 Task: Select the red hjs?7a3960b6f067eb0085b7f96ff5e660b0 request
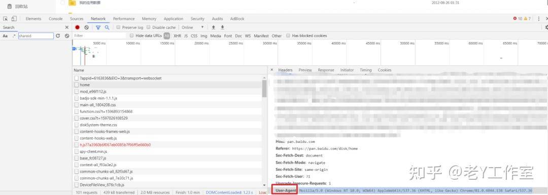(167, 145)
